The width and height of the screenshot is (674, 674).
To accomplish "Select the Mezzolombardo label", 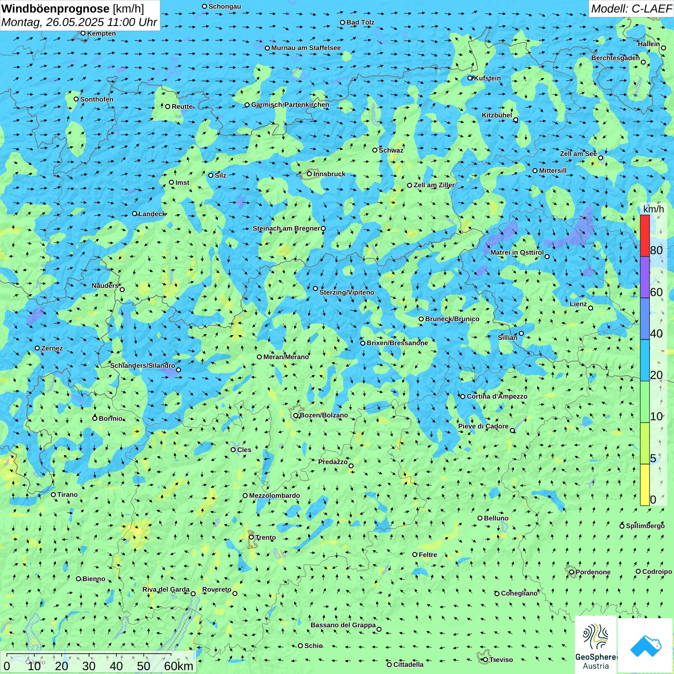I will [274, 495].
